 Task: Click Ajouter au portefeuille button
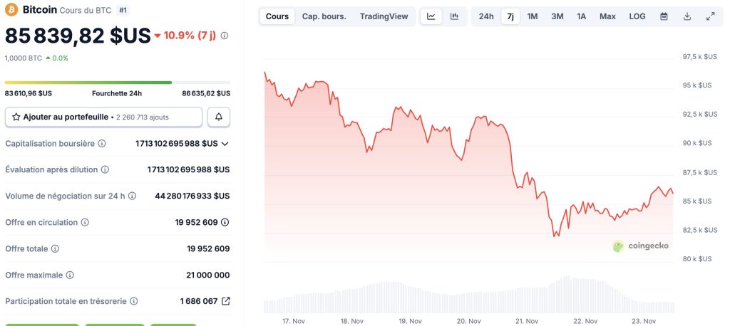(x=103, y=117)
